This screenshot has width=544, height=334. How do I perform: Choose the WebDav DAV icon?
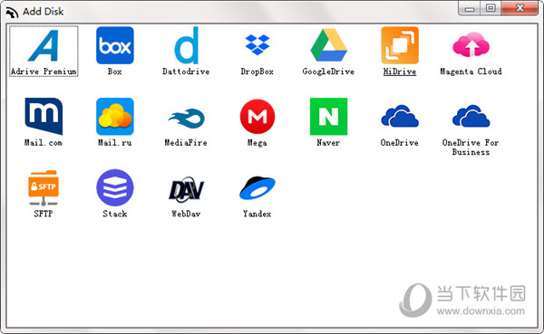pyautogui.click(x=186, y=189)
